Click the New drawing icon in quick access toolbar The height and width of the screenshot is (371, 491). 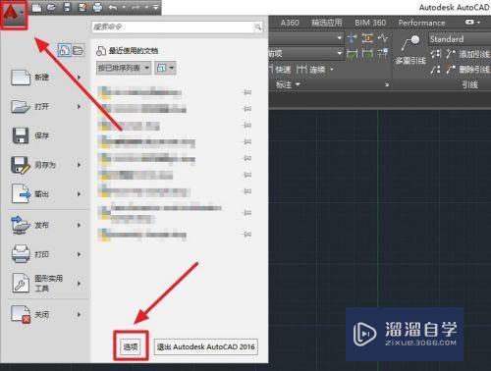(x=36, y=8)
